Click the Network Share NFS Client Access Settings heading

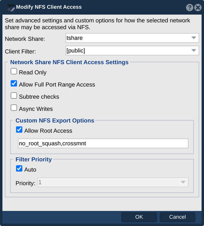point(69,62)
